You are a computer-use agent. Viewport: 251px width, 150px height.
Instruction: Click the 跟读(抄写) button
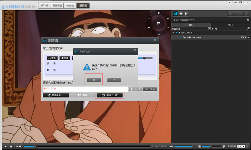click(x=110, y=95)
